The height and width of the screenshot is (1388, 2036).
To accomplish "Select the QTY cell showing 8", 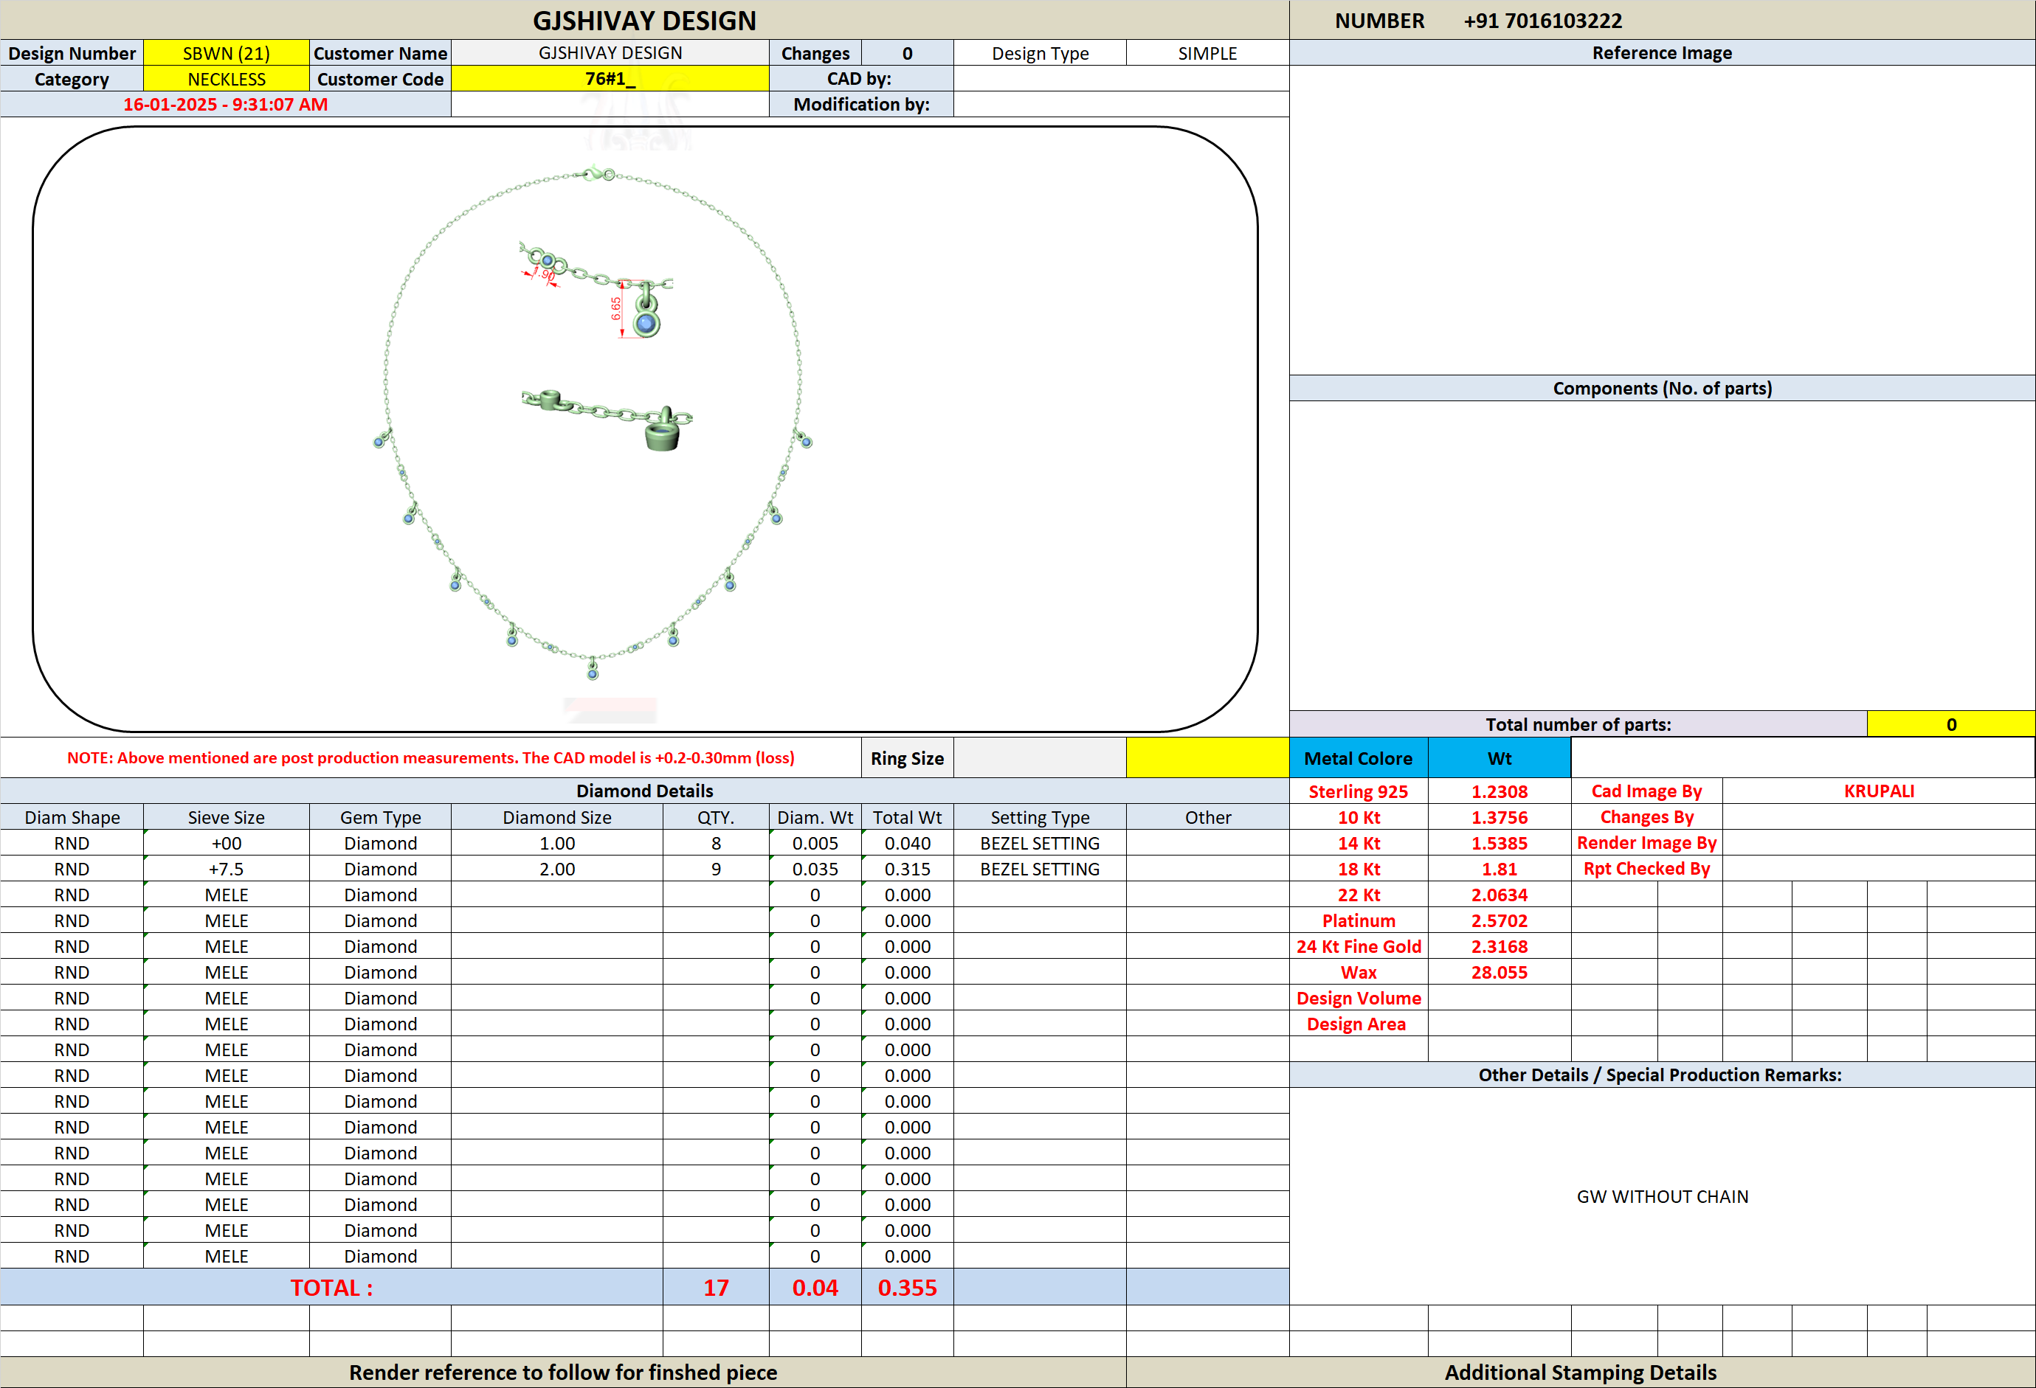I will (x=716, y=843).
